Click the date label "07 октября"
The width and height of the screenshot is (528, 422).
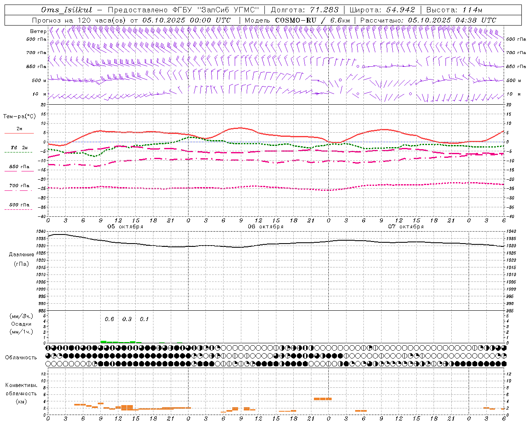(406, 227)
